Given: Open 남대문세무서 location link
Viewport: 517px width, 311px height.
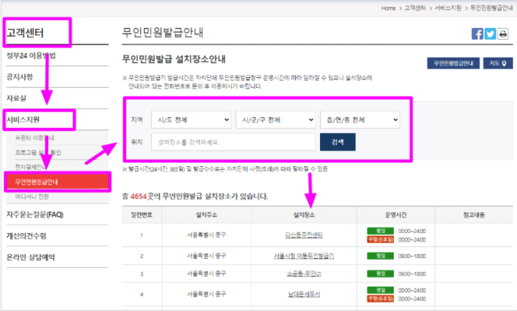Looking at the screenshot, I should pos(303,294).
